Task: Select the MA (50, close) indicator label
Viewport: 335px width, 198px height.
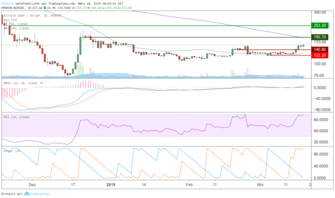Action: (x=15, y=24)
